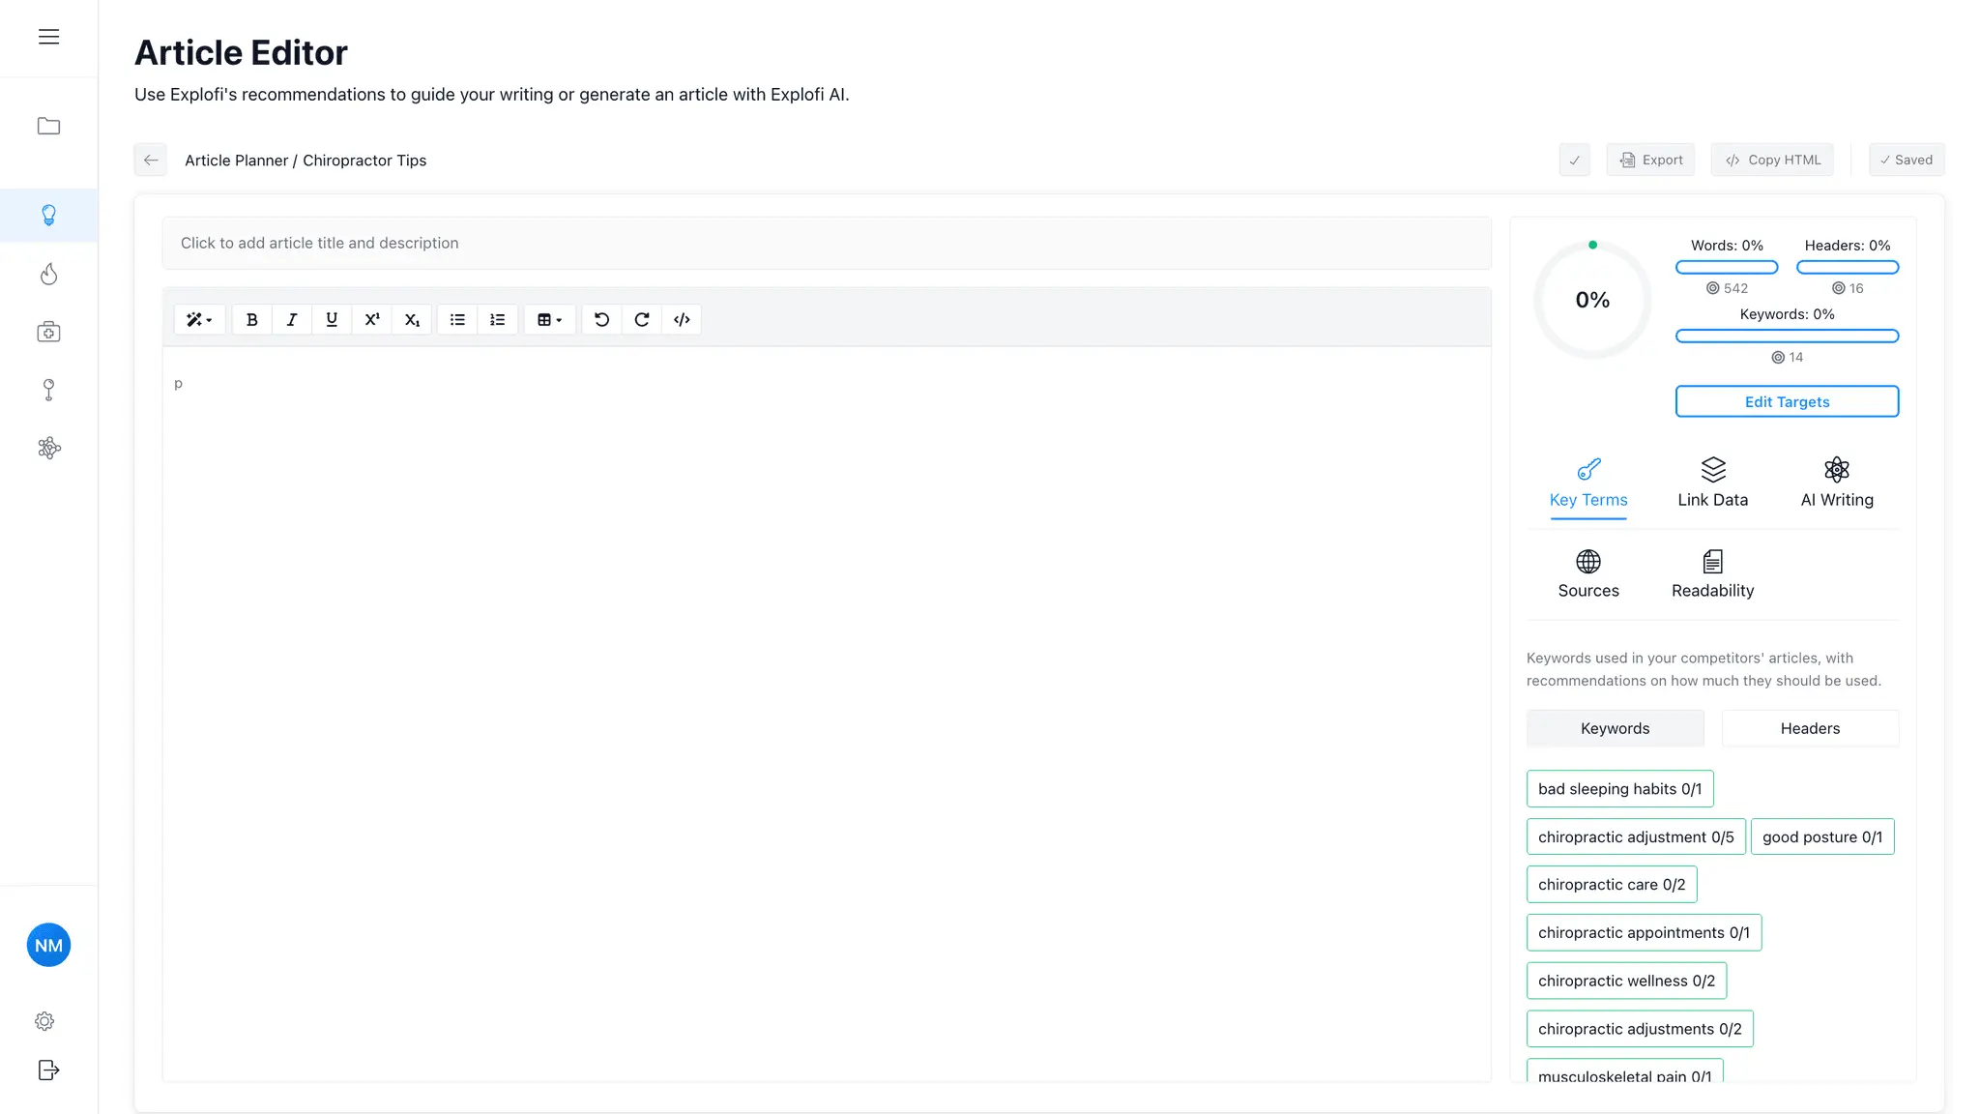Open the flame icon in sidebar

(x=48, y=275)
